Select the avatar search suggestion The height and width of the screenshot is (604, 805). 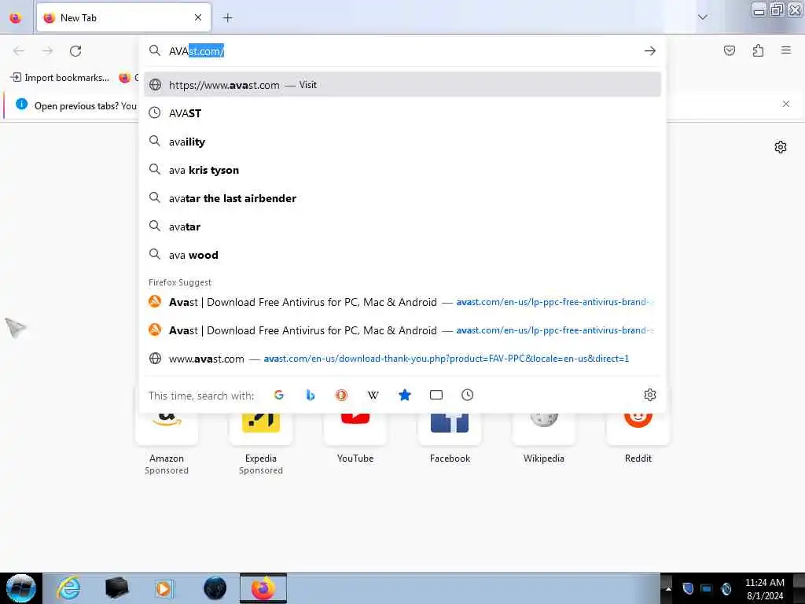click(402, 226)
